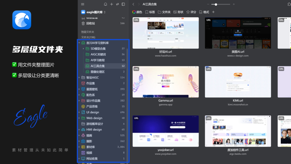
Task: Expand the 素材库 folder
Action: pos(79,147)
